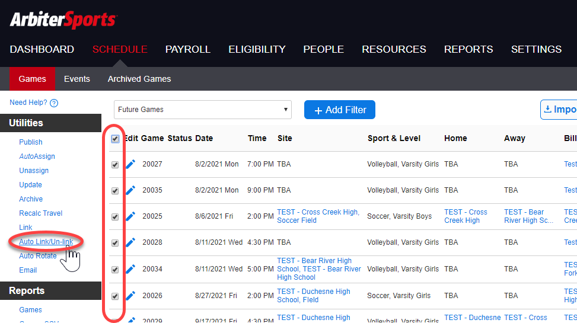Open TEST - Duchesne High School, Field site link
Screen dimensions: 577x323
click(x=314, y=295)
